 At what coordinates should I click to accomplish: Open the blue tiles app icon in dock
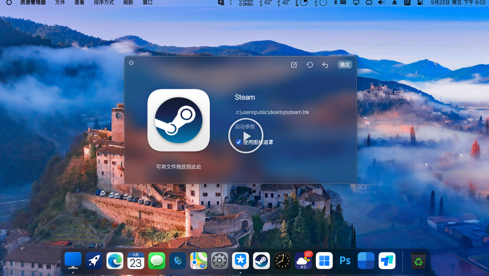366,261
